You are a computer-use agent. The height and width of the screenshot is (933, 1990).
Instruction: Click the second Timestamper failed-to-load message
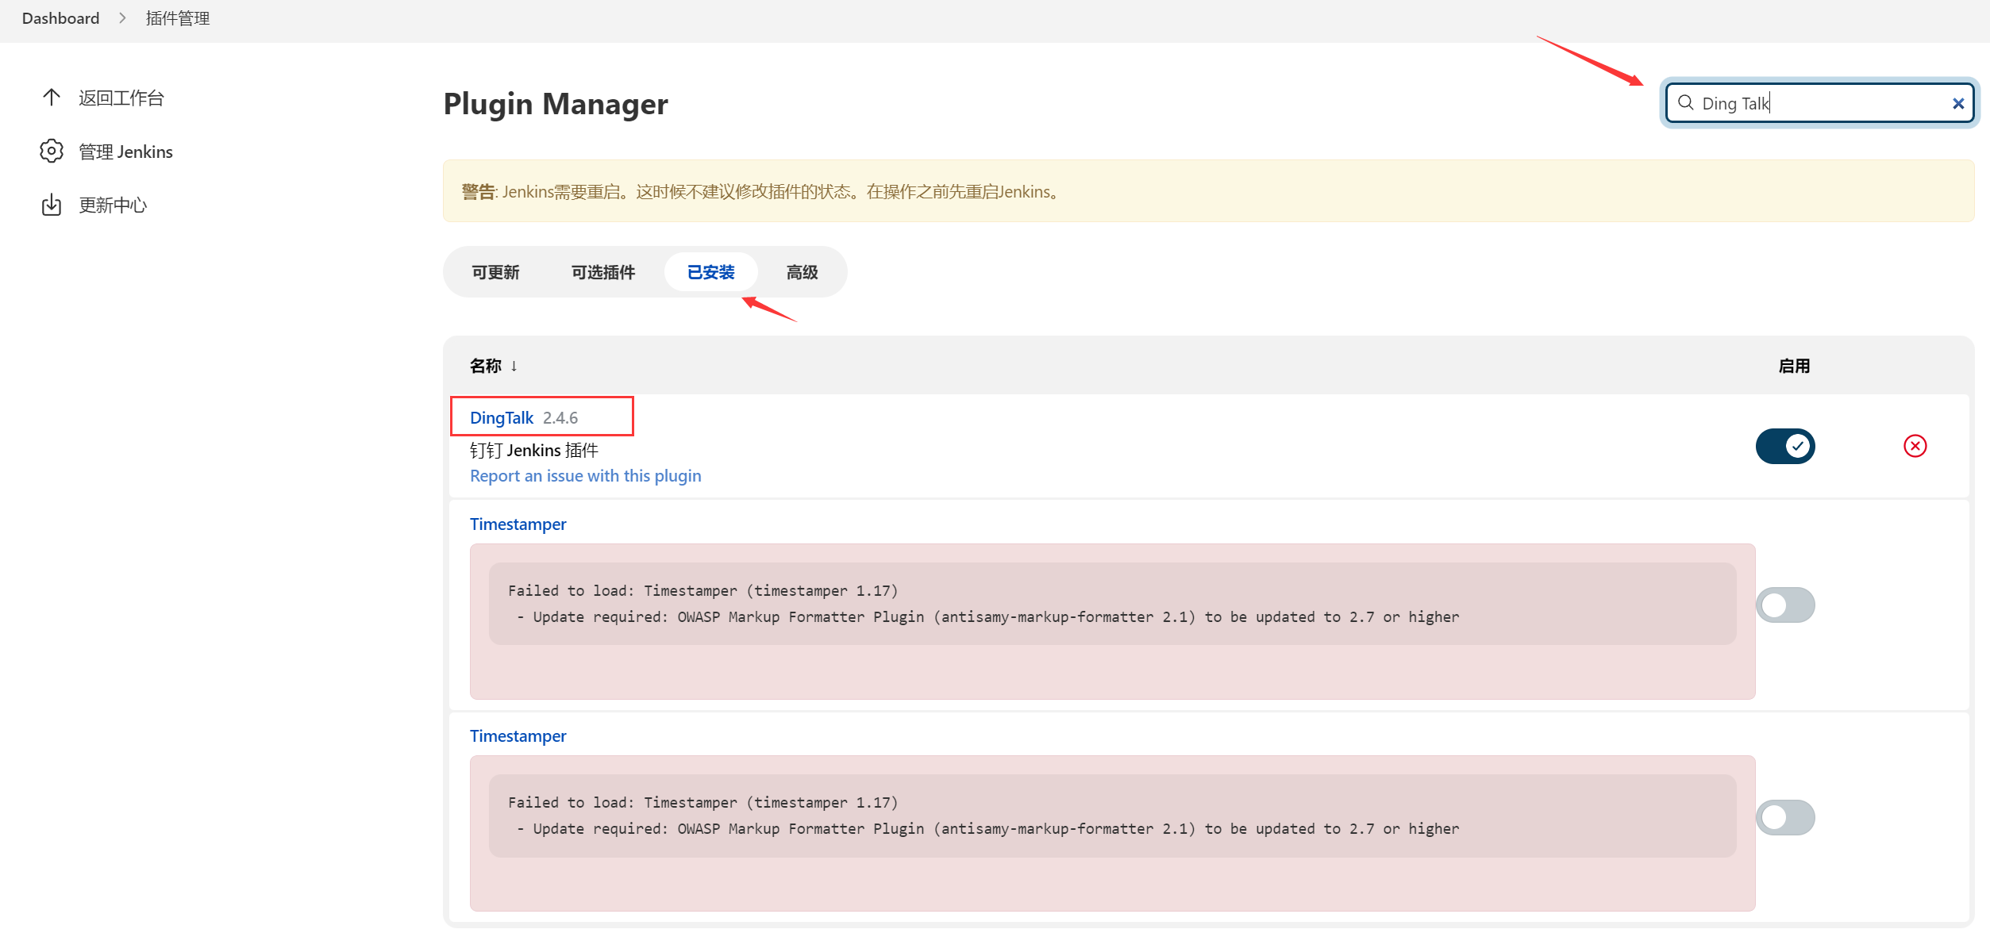point(1112,816)
